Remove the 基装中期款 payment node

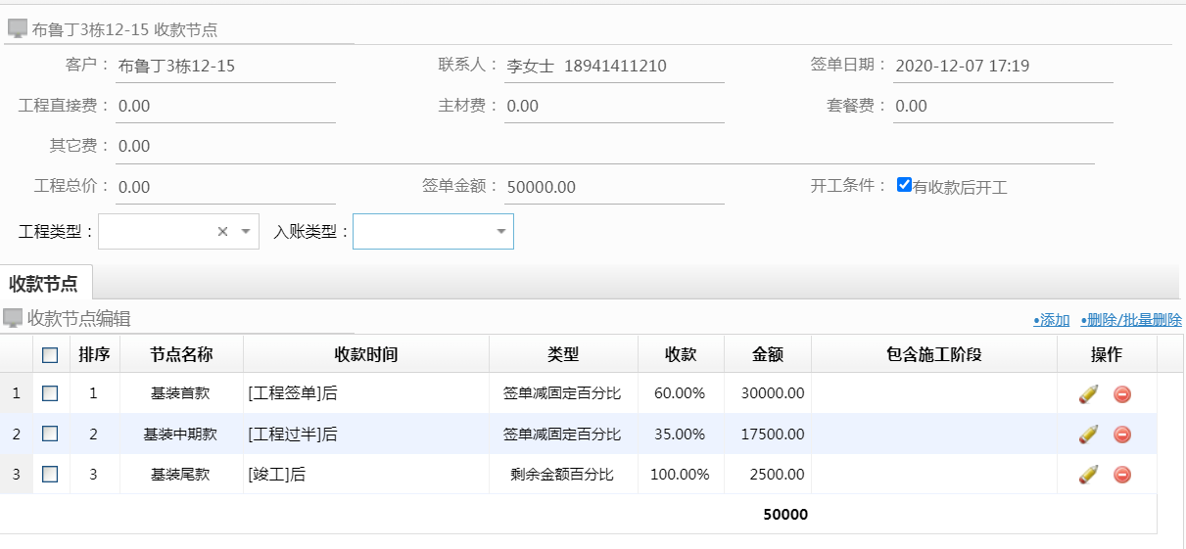[x=1122, y=434]
